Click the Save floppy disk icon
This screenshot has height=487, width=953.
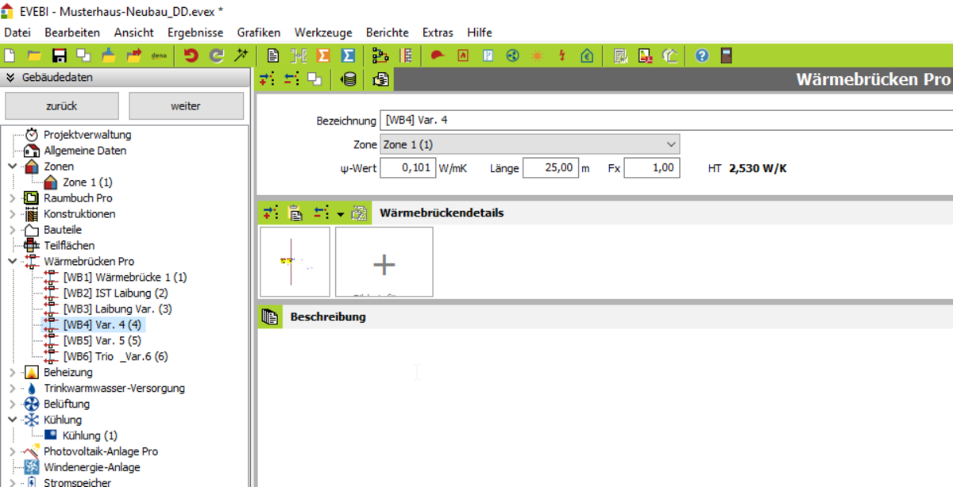(x=59, y=56)
